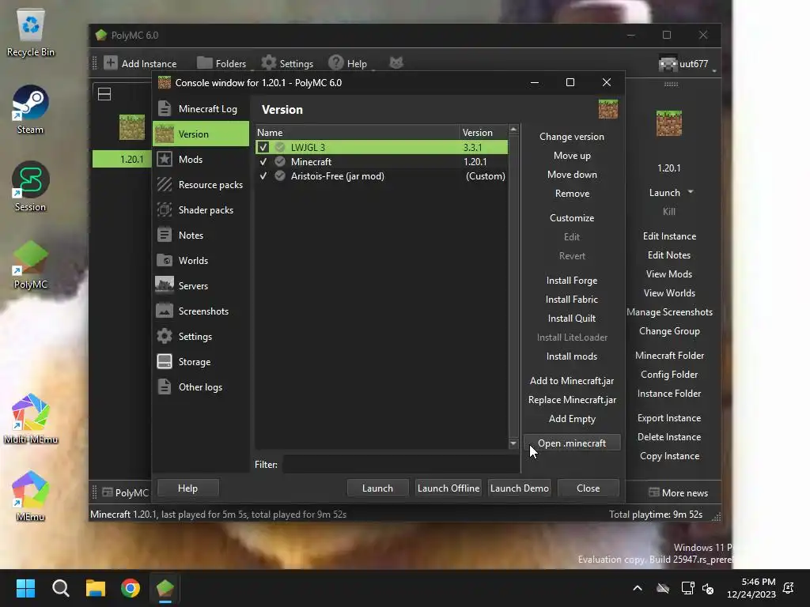Open File Explorer from taskbar
Viewport: 810px width, 607px height.
point(96,588)
